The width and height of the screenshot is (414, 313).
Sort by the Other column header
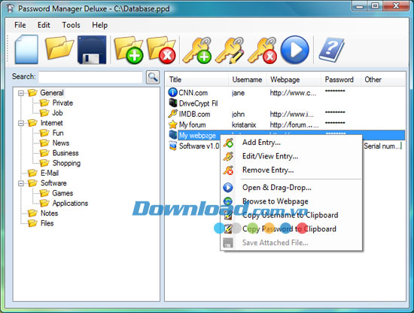(383, 79)
